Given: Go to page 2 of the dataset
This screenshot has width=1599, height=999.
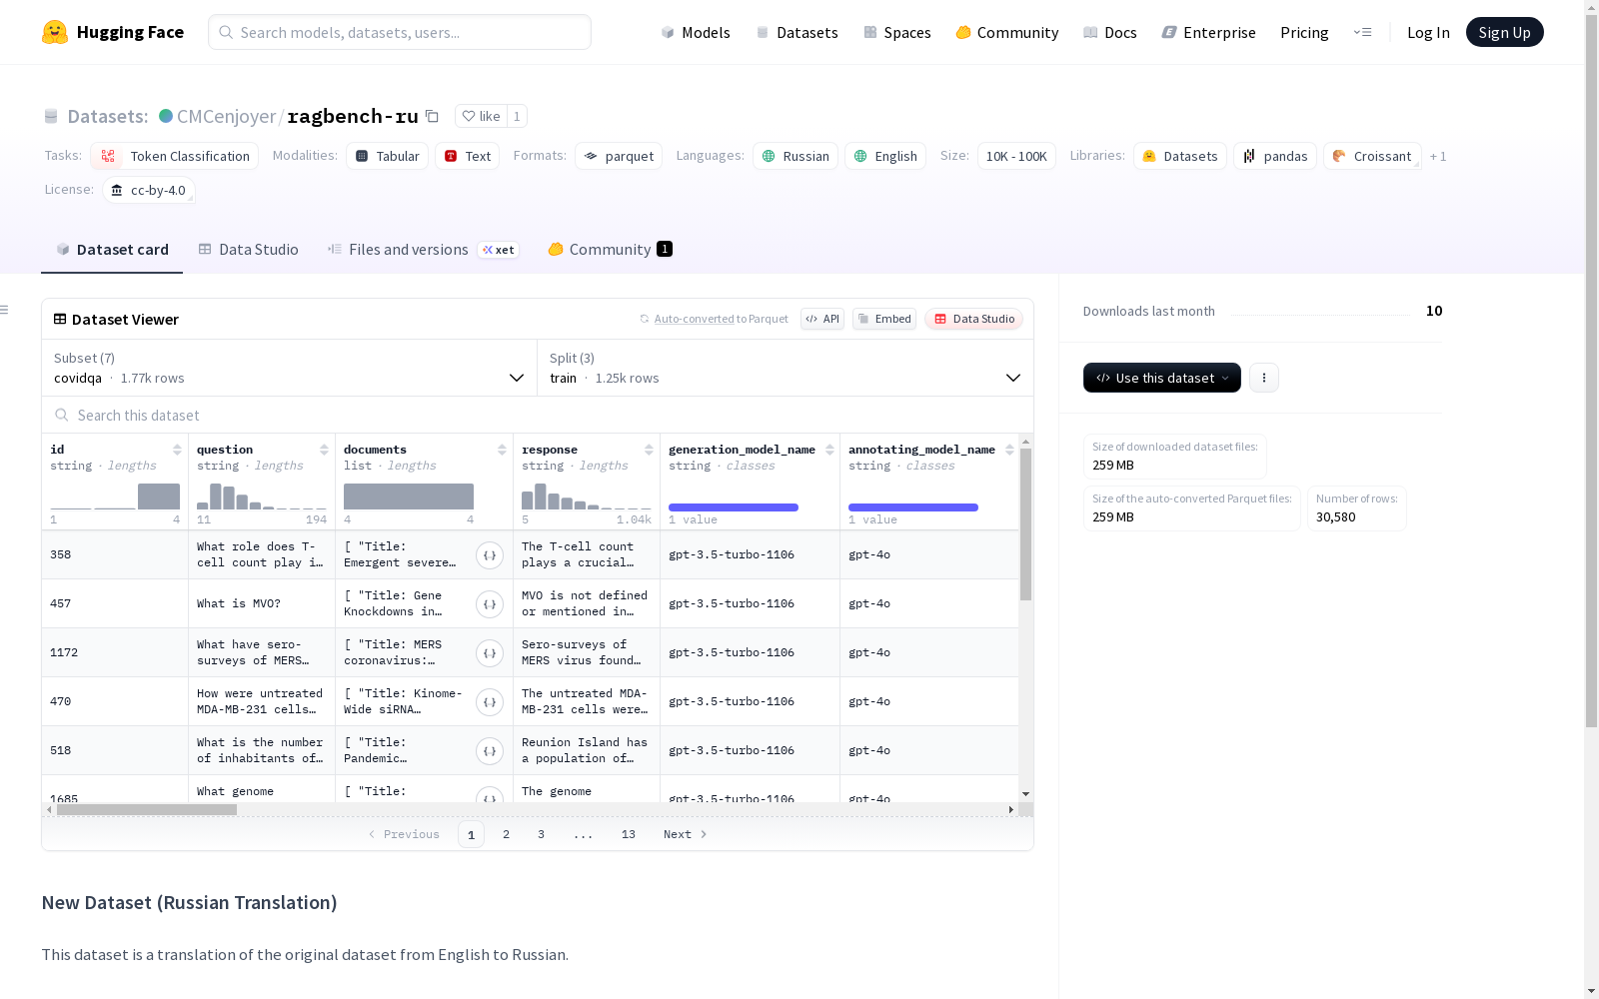Looking at the screenshot, I should tap(507, 834).
